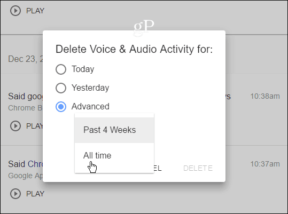The height and width of the screenshot is (214, 288).
Task: Click the Dec 23 date header
Action: pos(25,59)
